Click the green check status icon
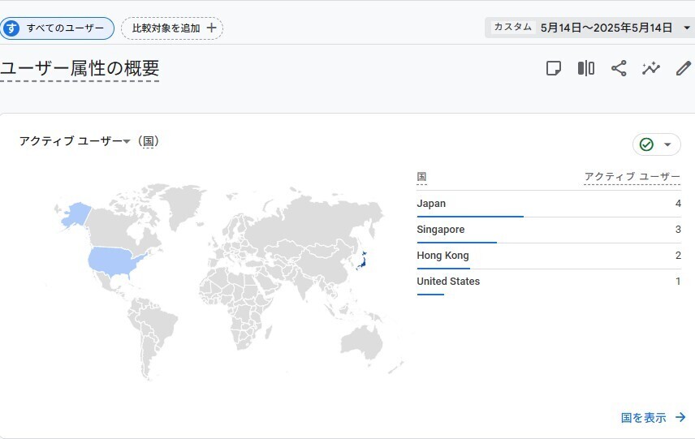The width and height of the screenshot is (695, 439). 646,144
